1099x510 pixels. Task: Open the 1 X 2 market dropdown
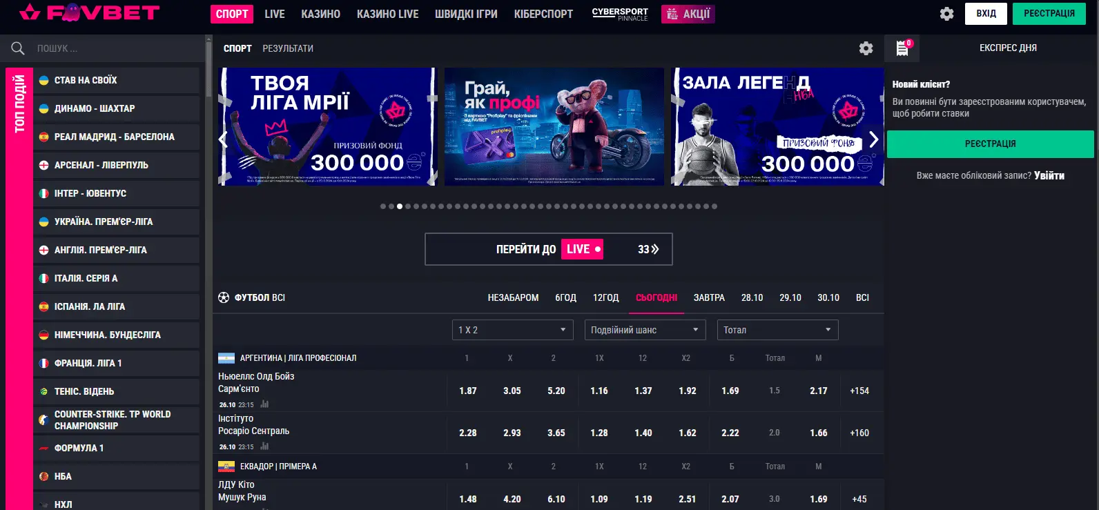point(513,330)
